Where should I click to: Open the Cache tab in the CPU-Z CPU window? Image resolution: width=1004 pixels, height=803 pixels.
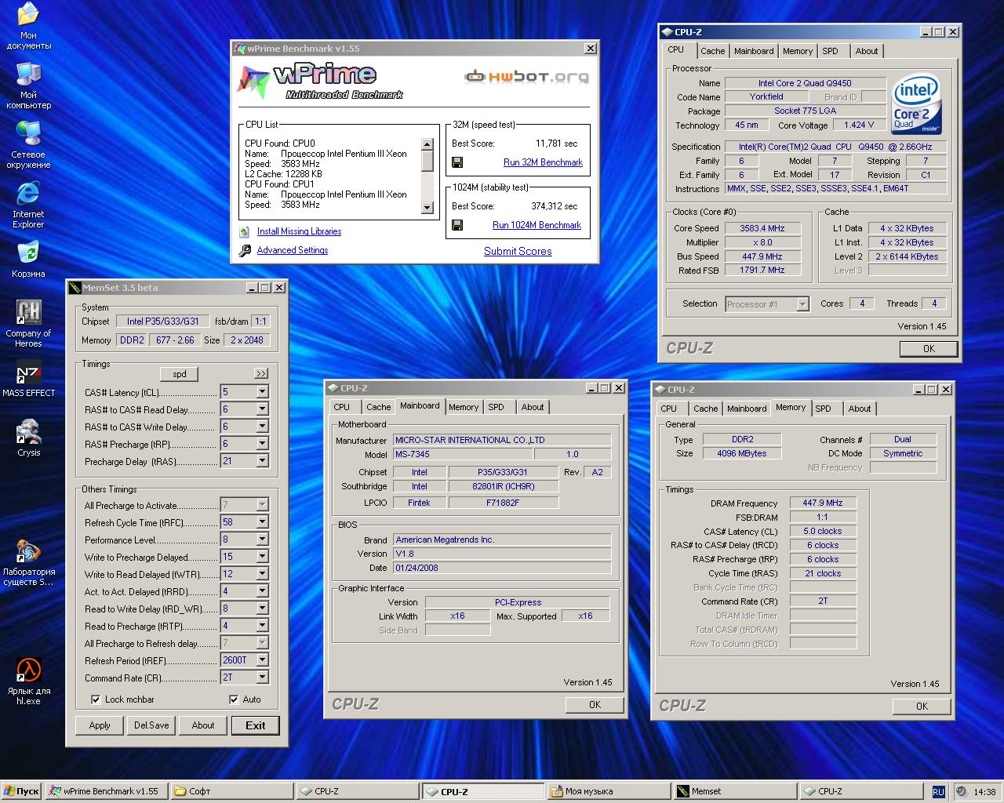[x=713, y=51]
